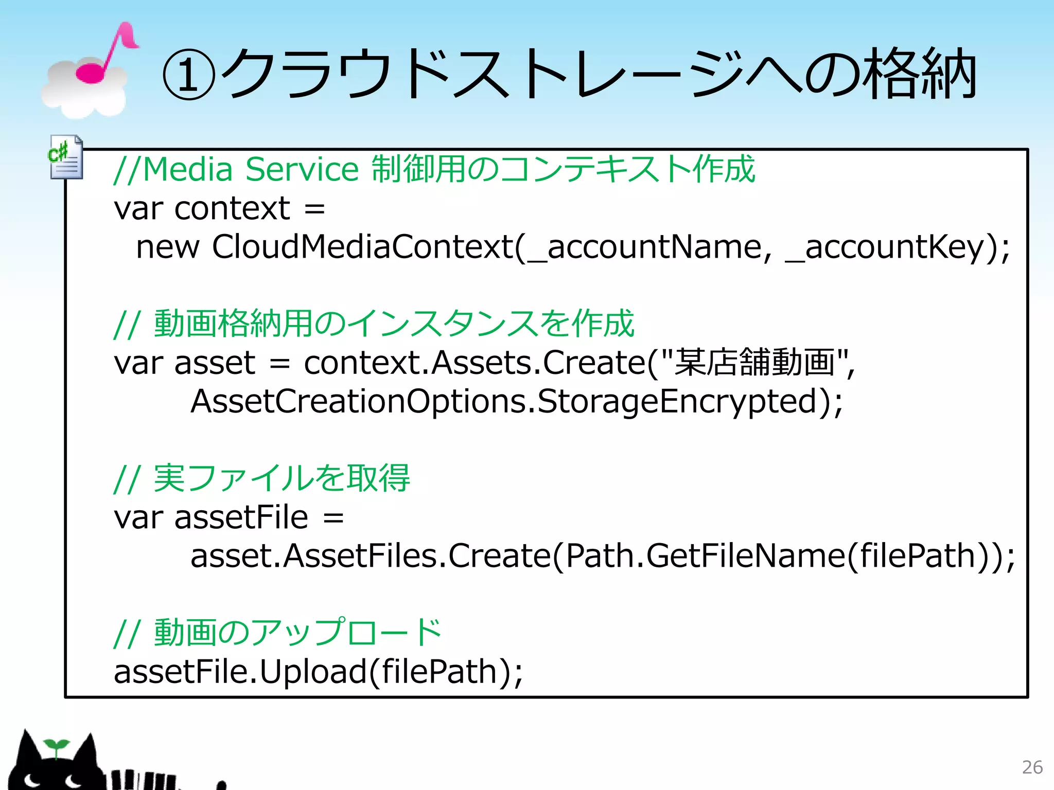Click the line 'var assetFile ='
Image resolution: width=1054 pixels, height=790 pixels.
click(229, 517)
